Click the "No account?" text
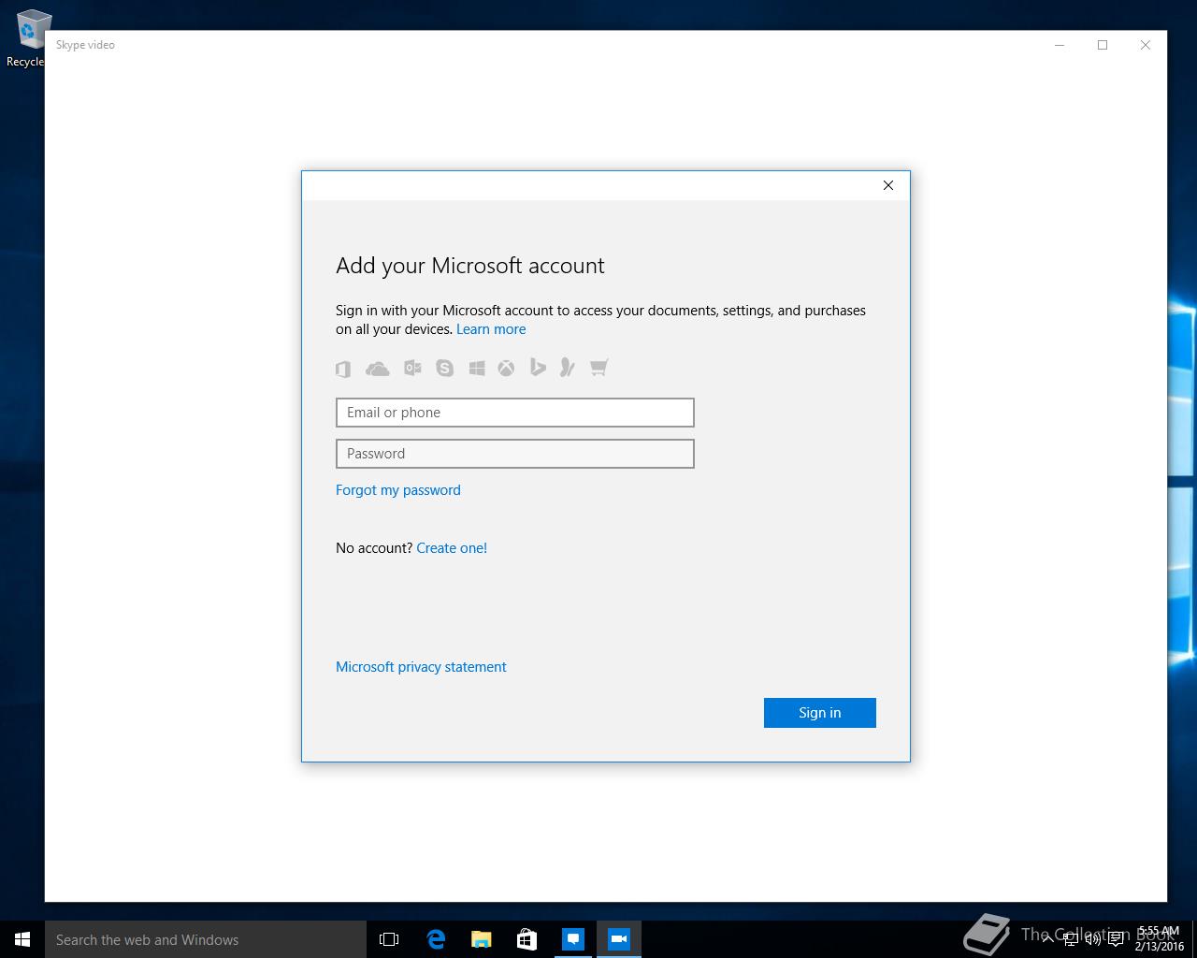This screenshot has height=958, width=1197. [374, 548]
